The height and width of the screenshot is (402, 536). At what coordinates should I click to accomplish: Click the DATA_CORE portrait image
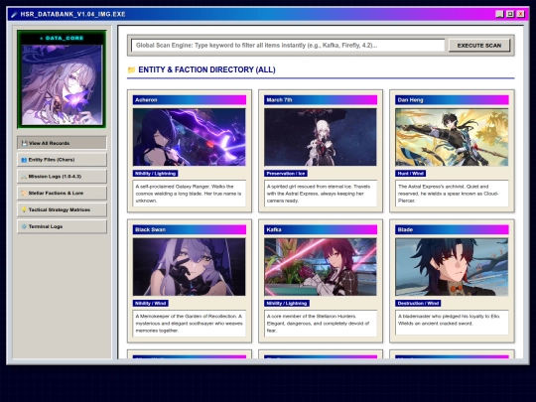tap(62, 84)
